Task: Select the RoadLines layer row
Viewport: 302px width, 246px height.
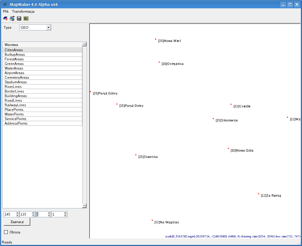Action: [42, 100]
